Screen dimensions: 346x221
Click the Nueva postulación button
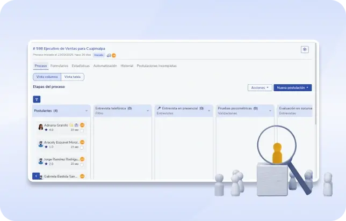(292, 87)
